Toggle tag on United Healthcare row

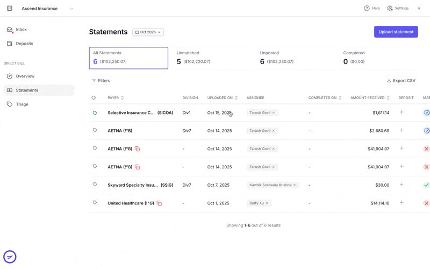95,203
